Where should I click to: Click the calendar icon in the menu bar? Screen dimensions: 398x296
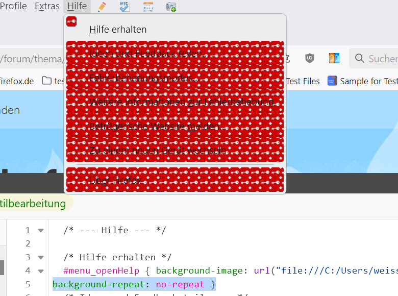(x=148, y=7)
